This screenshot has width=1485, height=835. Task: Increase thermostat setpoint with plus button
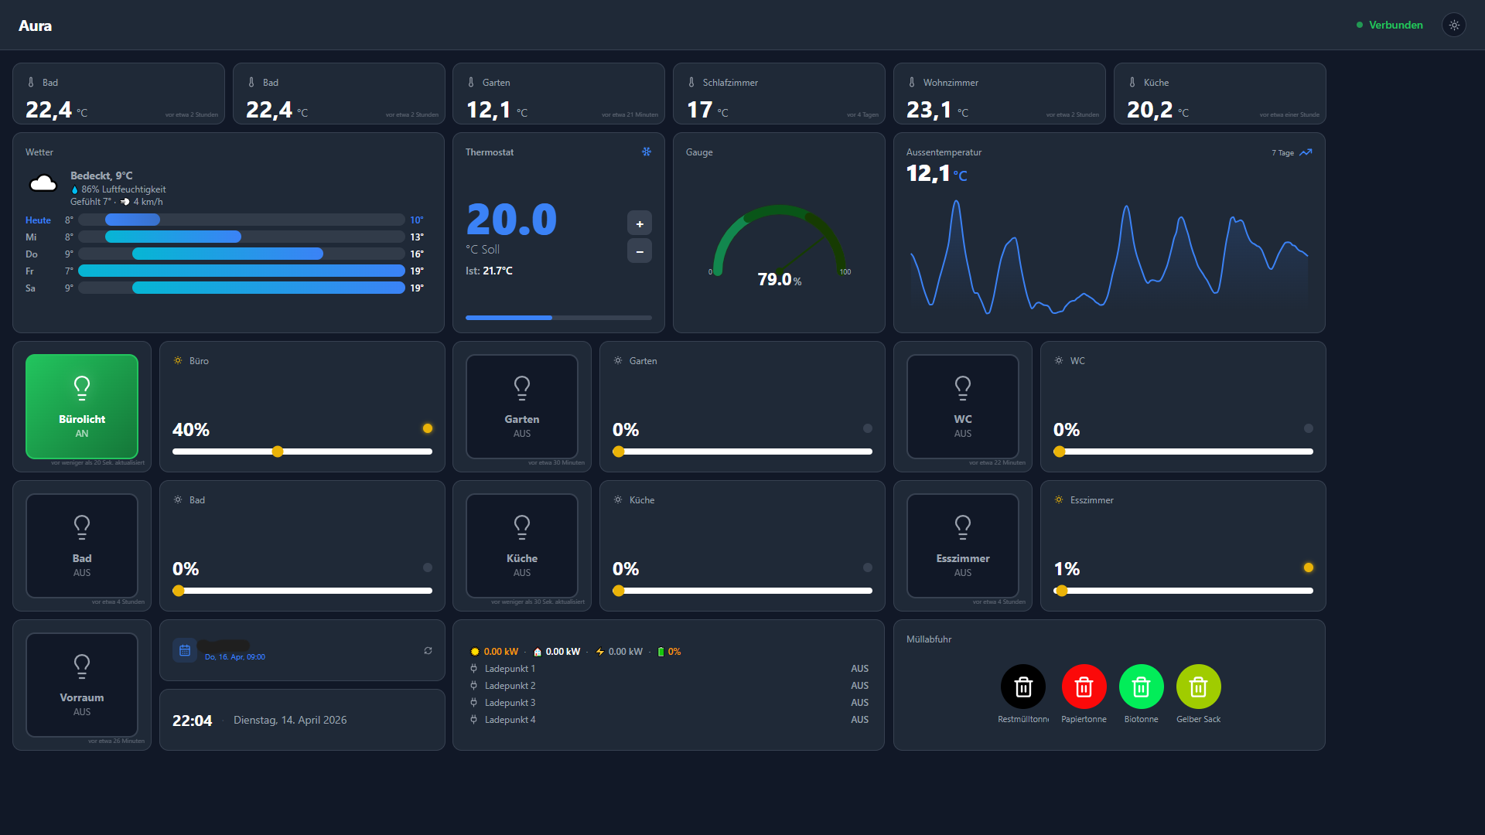640,223
